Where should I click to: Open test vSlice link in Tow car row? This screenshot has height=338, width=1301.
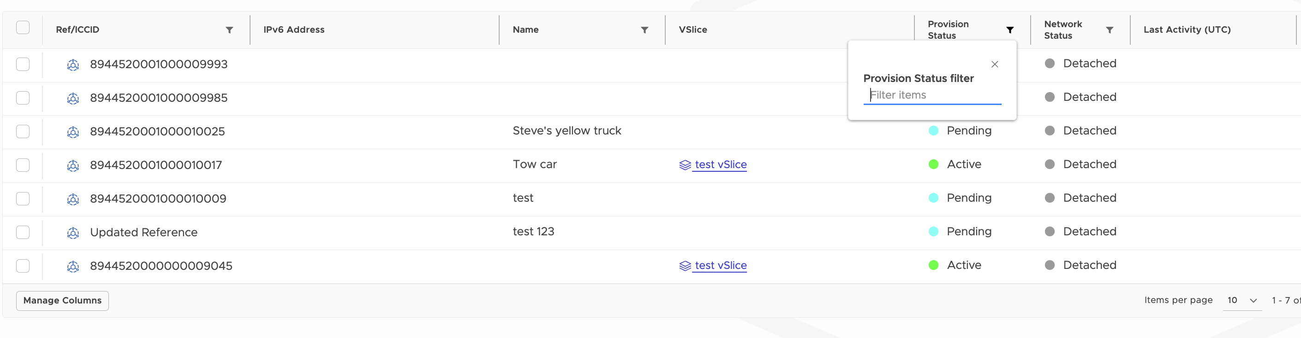720,165
